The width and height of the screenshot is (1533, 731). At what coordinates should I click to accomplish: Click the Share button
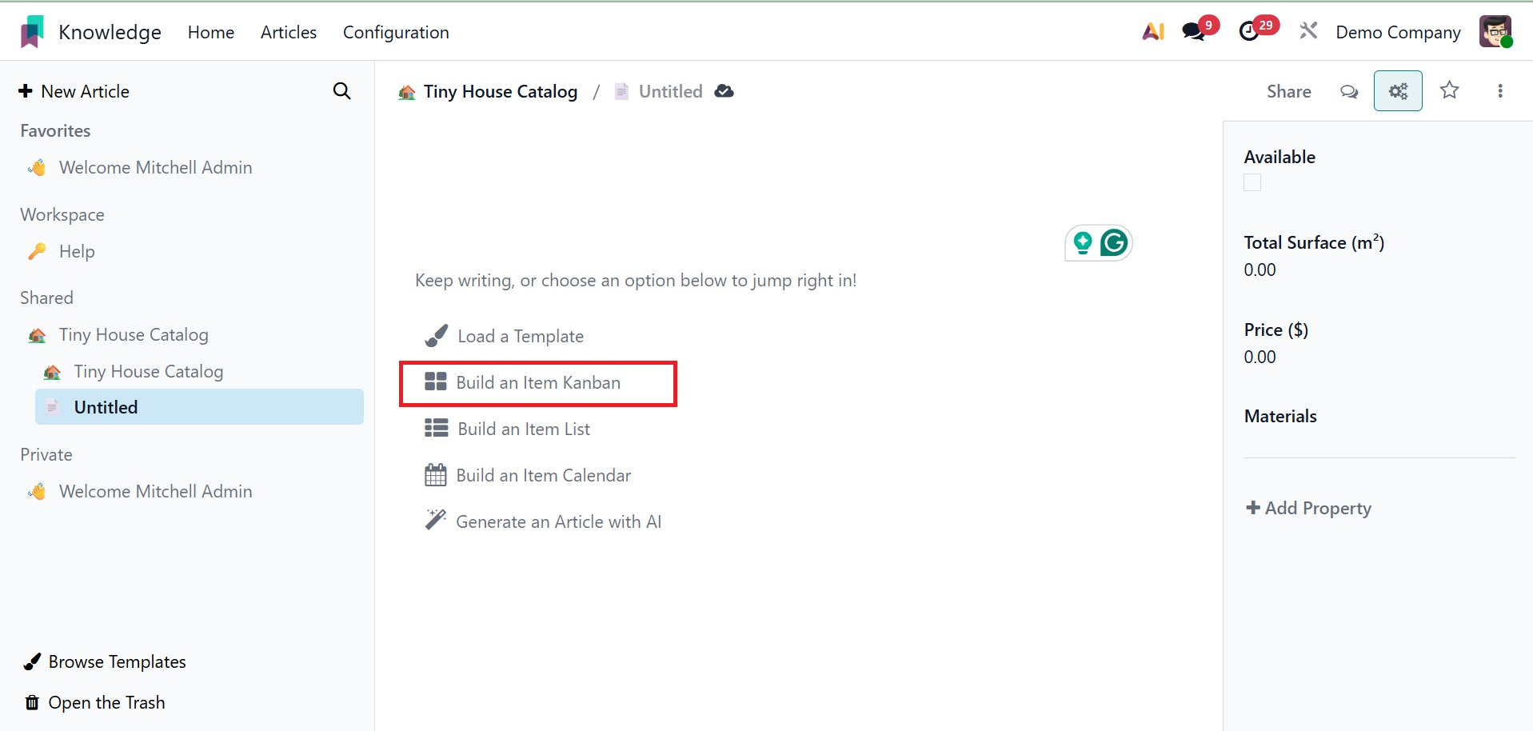click(x=1288, y=92)
